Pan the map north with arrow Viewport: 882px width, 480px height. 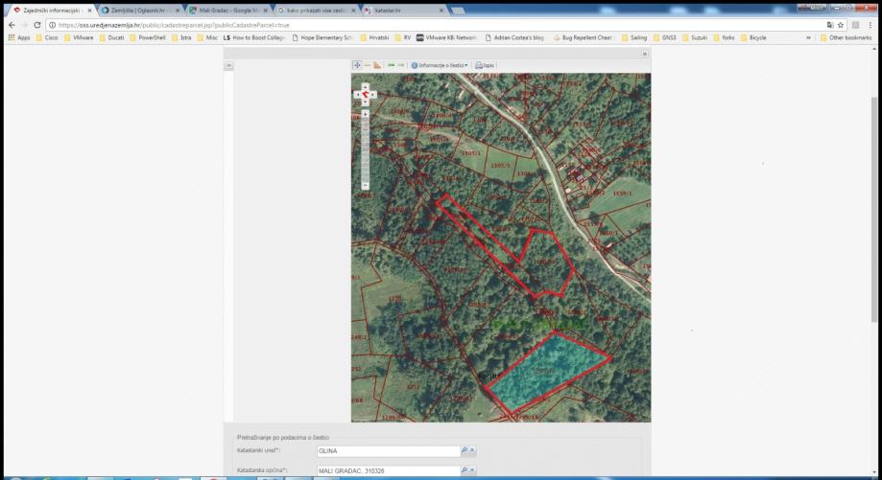[x=365, y=86]
